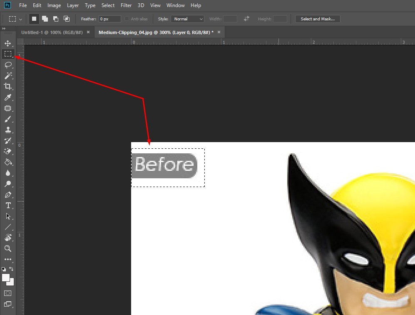Image resolution: width=415 pixels, height=315 pixels.
Task: Click the Select and Mask button
Action: pyautogui.click(x=317, y=19)
